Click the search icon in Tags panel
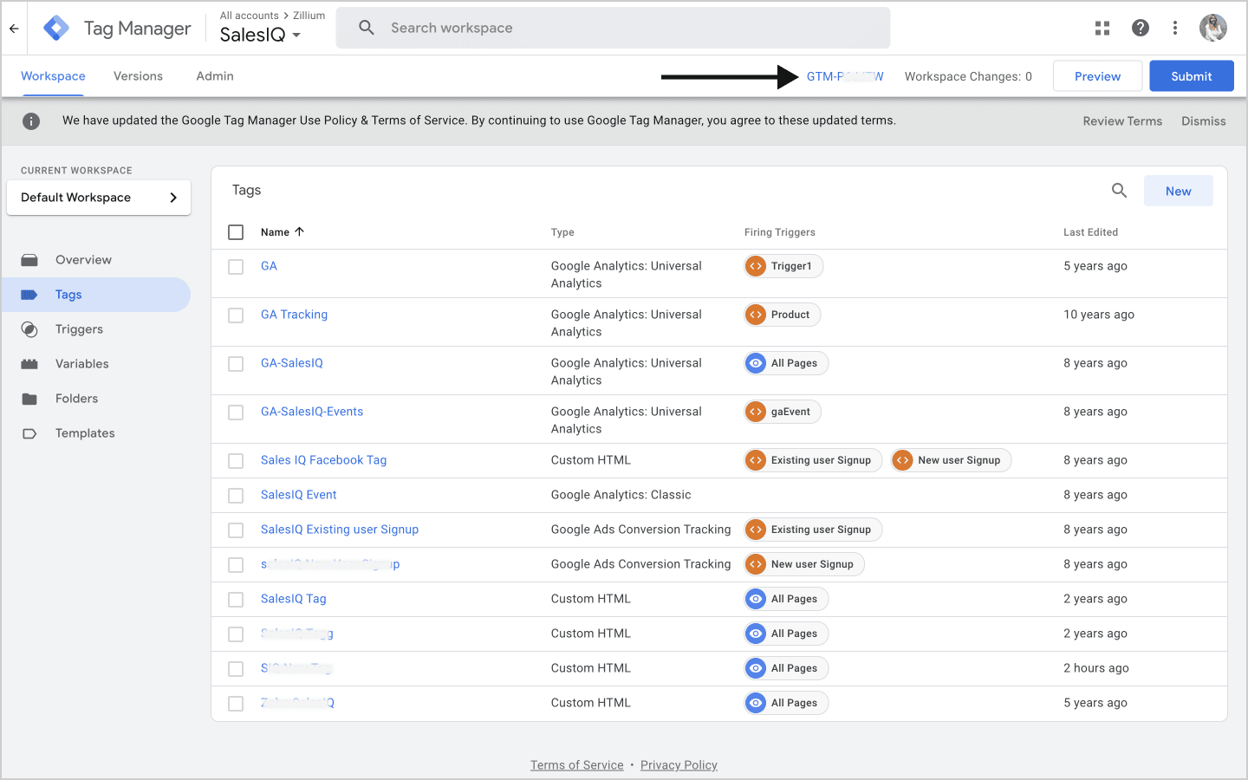The height and width of the screenshot is (780, 1248). pyautogui.click(x=1119, y=191)
